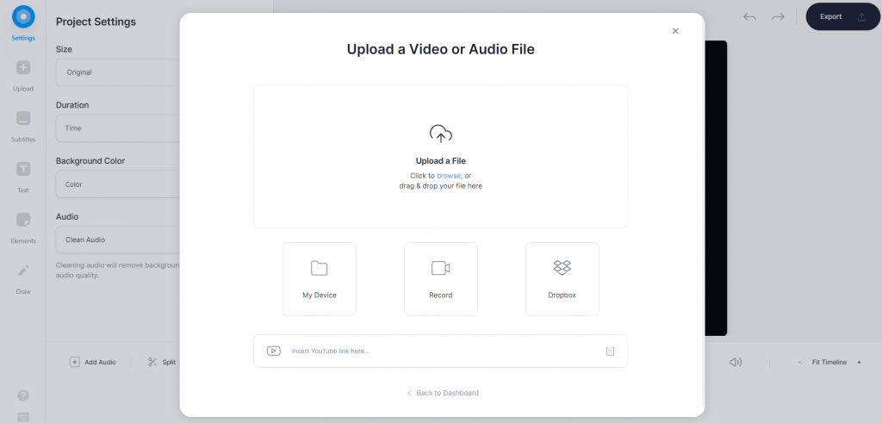Click the Clean Audio option
The image size is (882, 423).
click(117, 239)
